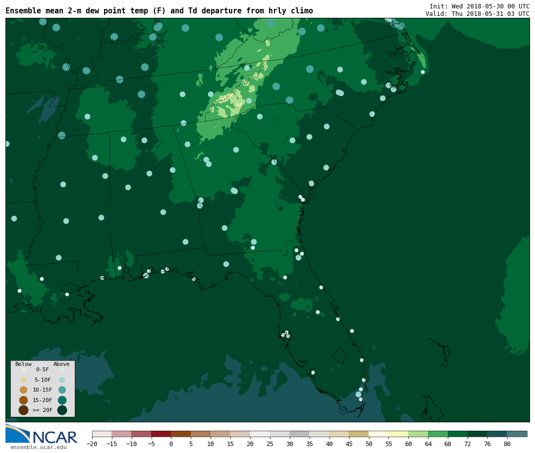Pick colorbar swatch between 10 and 15

click(x=221, y=434)
